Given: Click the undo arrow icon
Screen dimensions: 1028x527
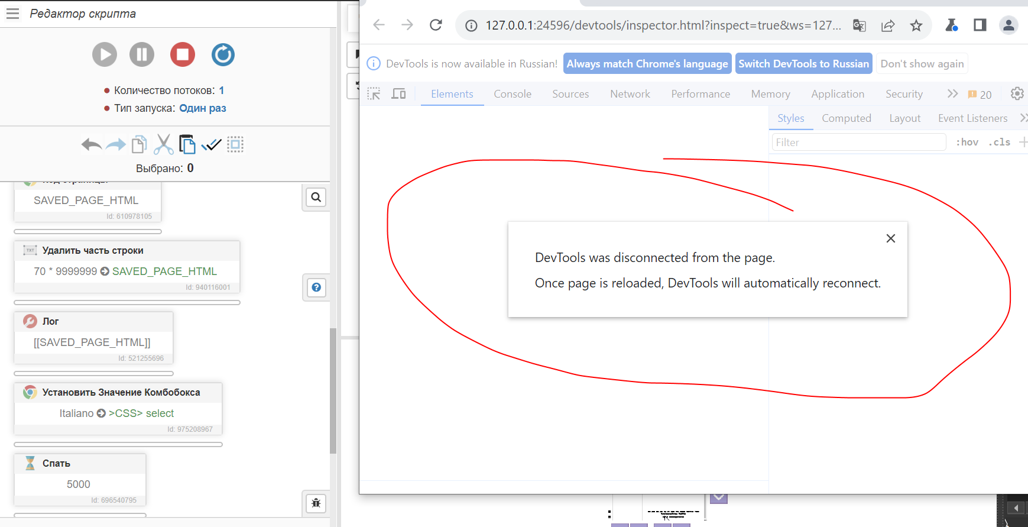Looking at the screenshot, I should [91, 144].
